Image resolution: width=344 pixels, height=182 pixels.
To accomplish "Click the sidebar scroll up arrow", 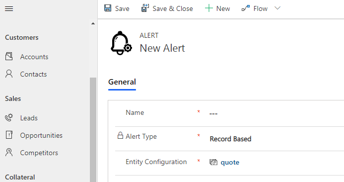I will point(93,23).
